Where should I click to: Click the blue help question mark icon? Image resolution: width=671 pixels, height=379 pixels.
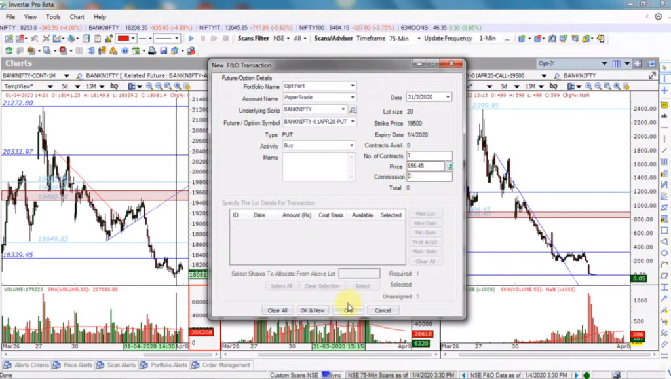(x=125, y=51)
